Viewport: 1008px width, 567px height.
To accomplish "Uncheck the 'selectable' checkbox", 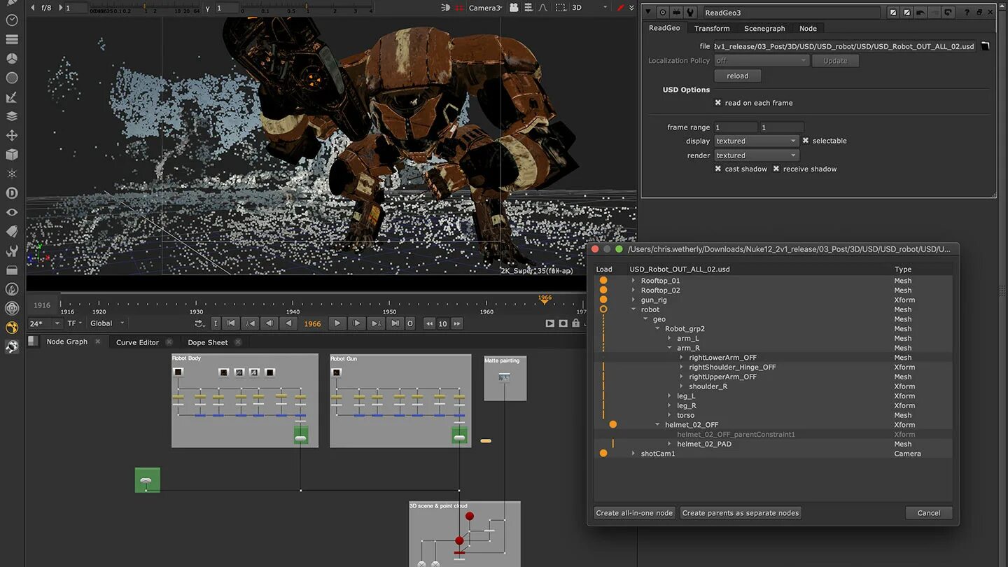I will pos(806,141).
